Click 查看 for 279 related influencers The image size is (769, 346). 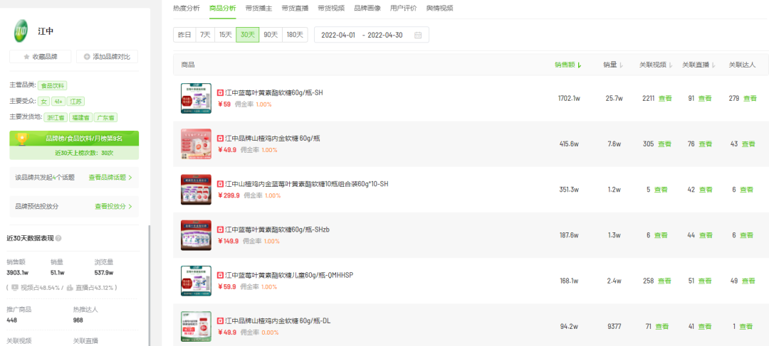pyautogui.click(x=750, y=98)
